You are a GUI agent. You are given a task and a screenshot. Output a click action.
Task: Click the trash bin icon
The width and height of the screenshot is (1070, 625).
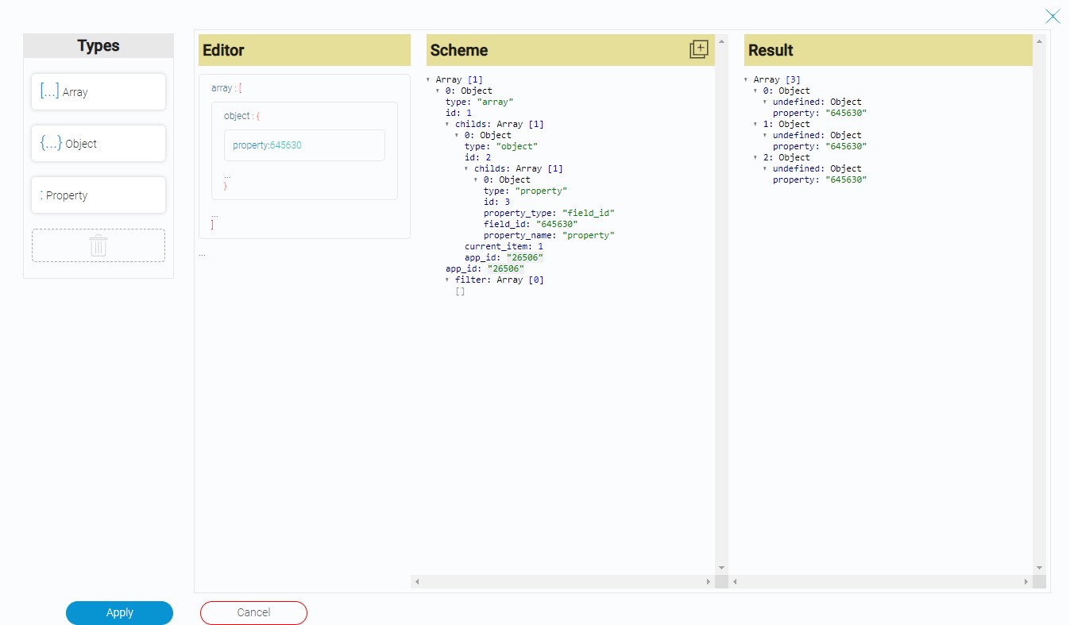(x=99, y=245)
